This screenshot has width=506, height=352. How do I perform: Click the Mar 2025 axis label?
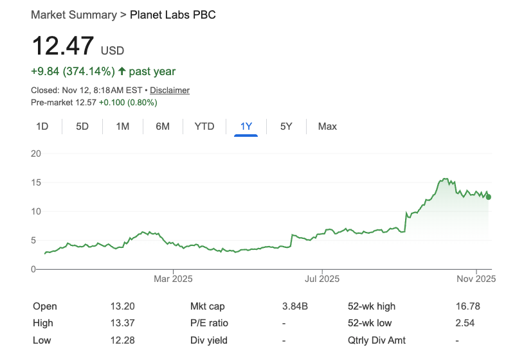click(173, 279)
